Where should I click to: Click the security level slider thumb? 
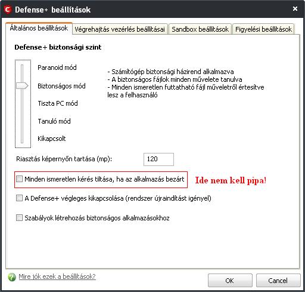coord(22,86)
